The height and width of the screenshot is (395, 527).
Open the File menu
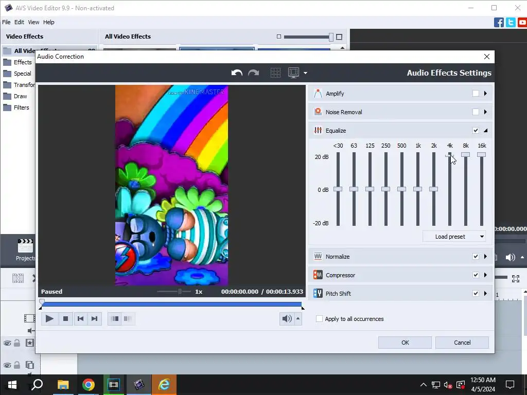[x=6, y=22]
